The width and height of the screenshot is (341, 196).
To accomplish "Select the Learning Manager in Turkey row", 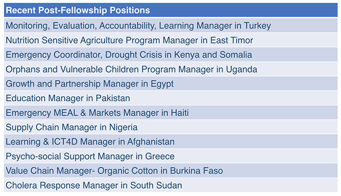I will pos(170,25).
